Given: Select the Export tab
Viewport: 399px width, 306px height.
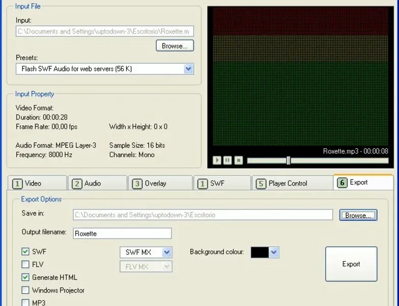Looking at the screenshot, I should pyautogui.click(x=363, y=182).
